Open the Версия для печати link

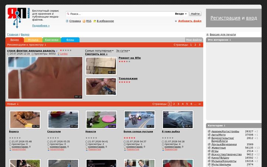click(x=223, y=35)
